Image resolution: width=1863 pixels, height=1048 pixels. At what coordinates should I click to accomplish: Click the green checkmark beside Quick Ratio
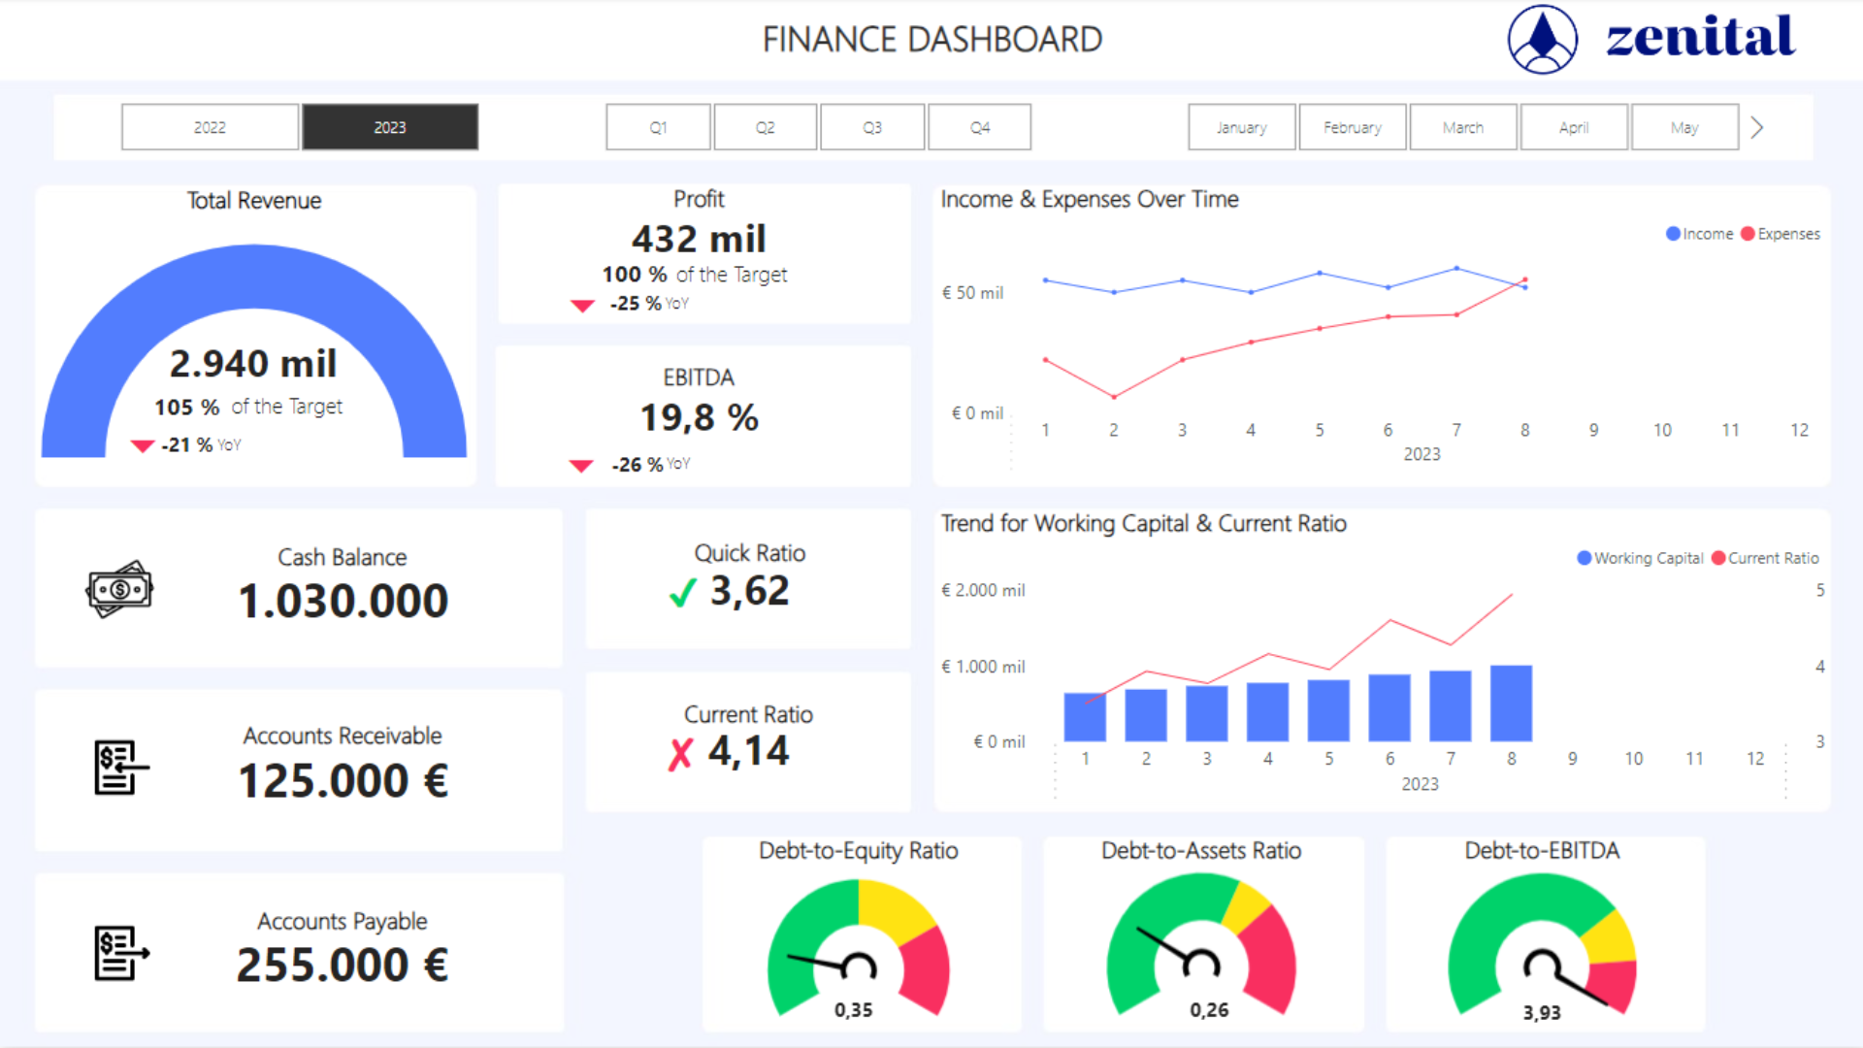coord(682,592)
